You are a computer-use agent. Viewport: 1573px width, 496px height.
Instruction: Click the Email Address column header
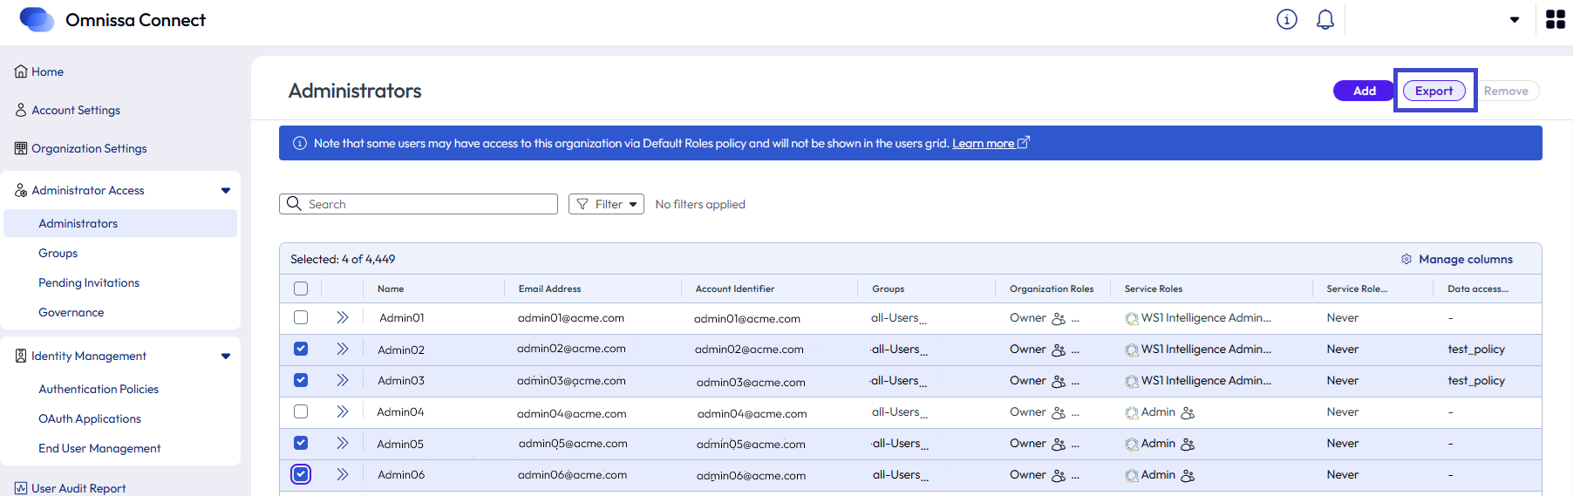pos(549,289)
